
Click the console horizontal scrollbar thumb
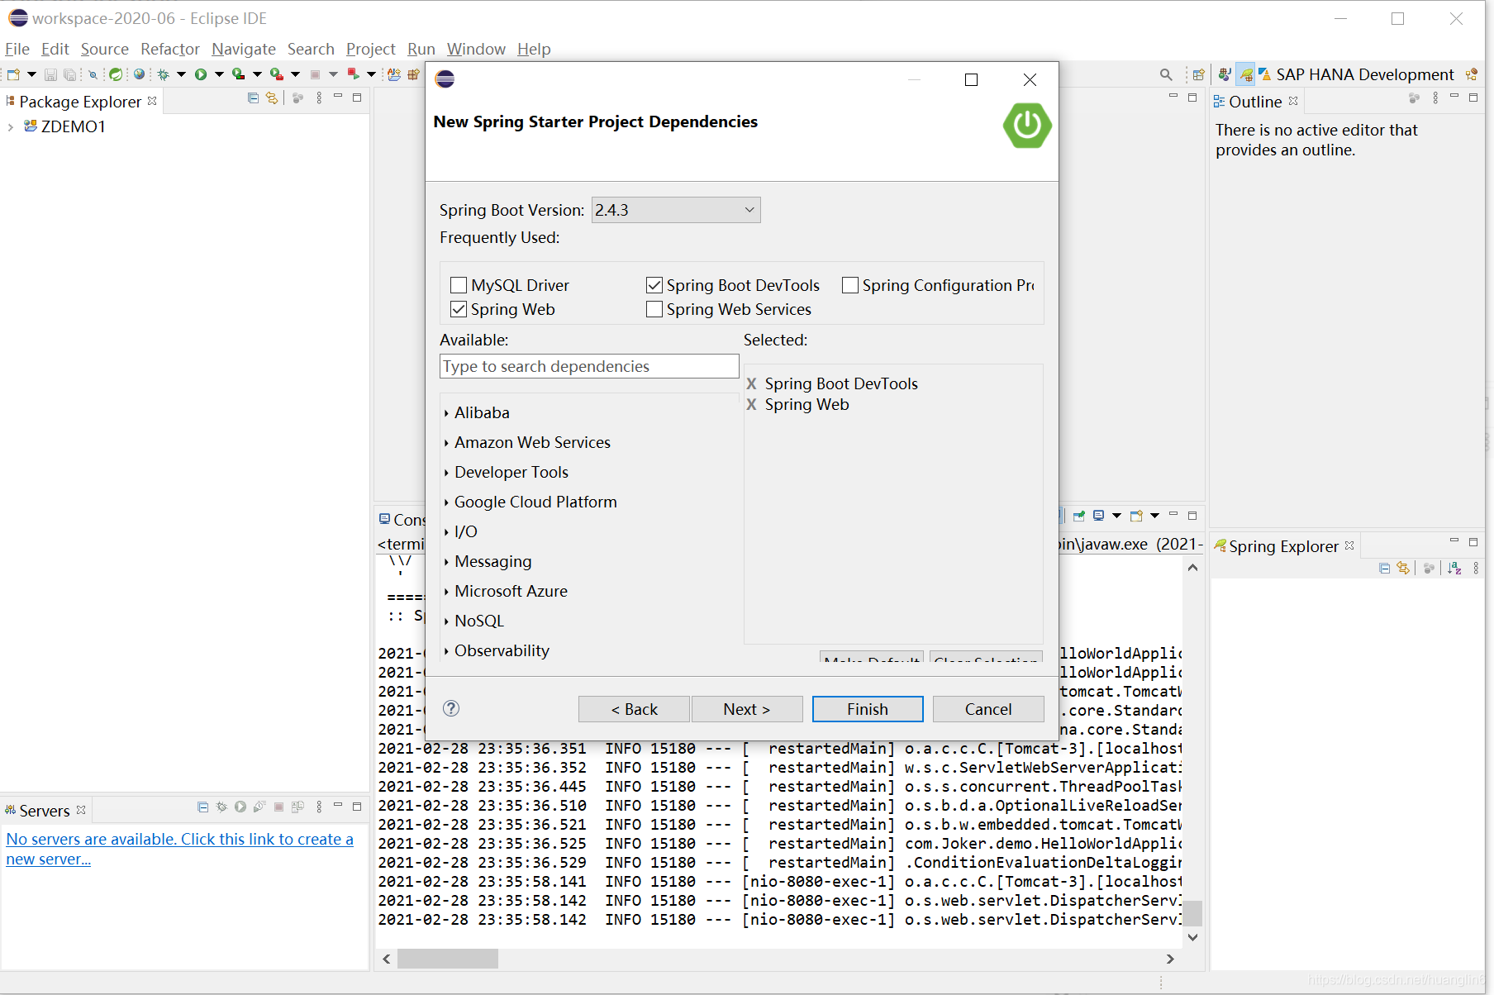[x=448, y=959]
